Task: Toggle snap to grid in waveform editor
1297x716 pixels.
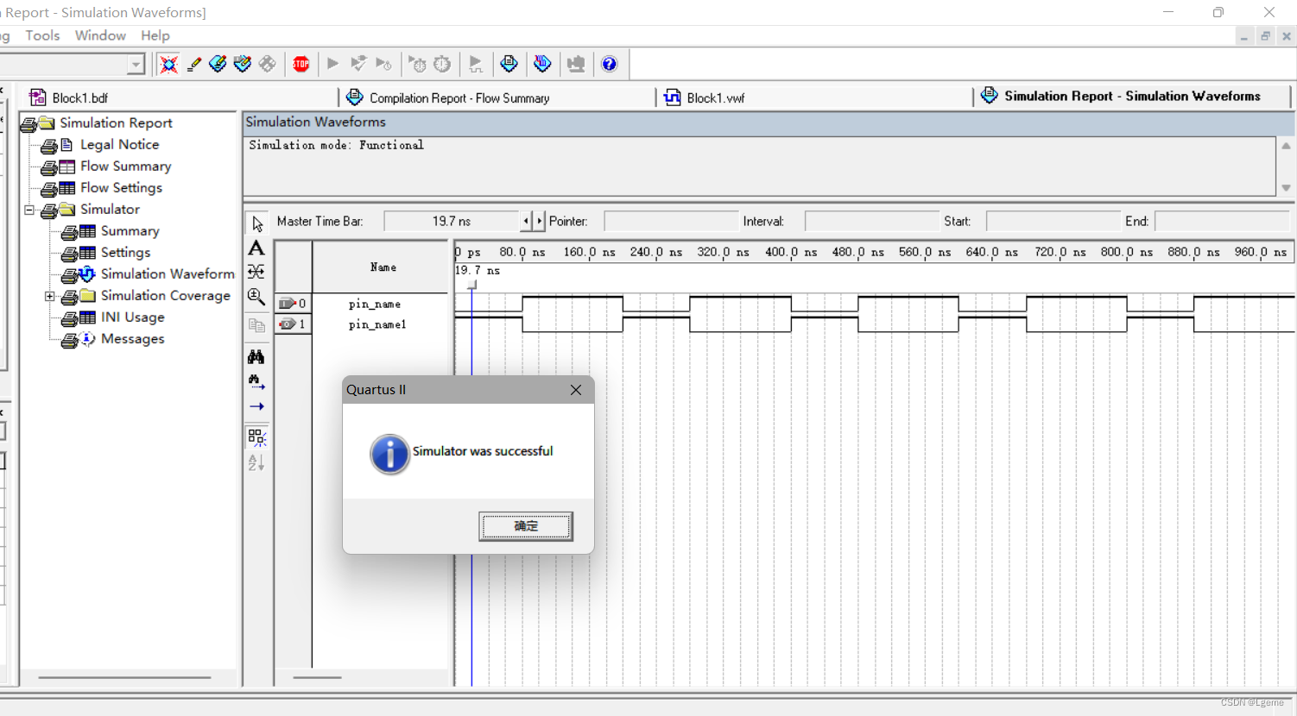Action: tap(256, 437)
